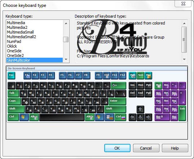Click the PgU key
The width and height of the screenshot is (194, 159).
148,85
